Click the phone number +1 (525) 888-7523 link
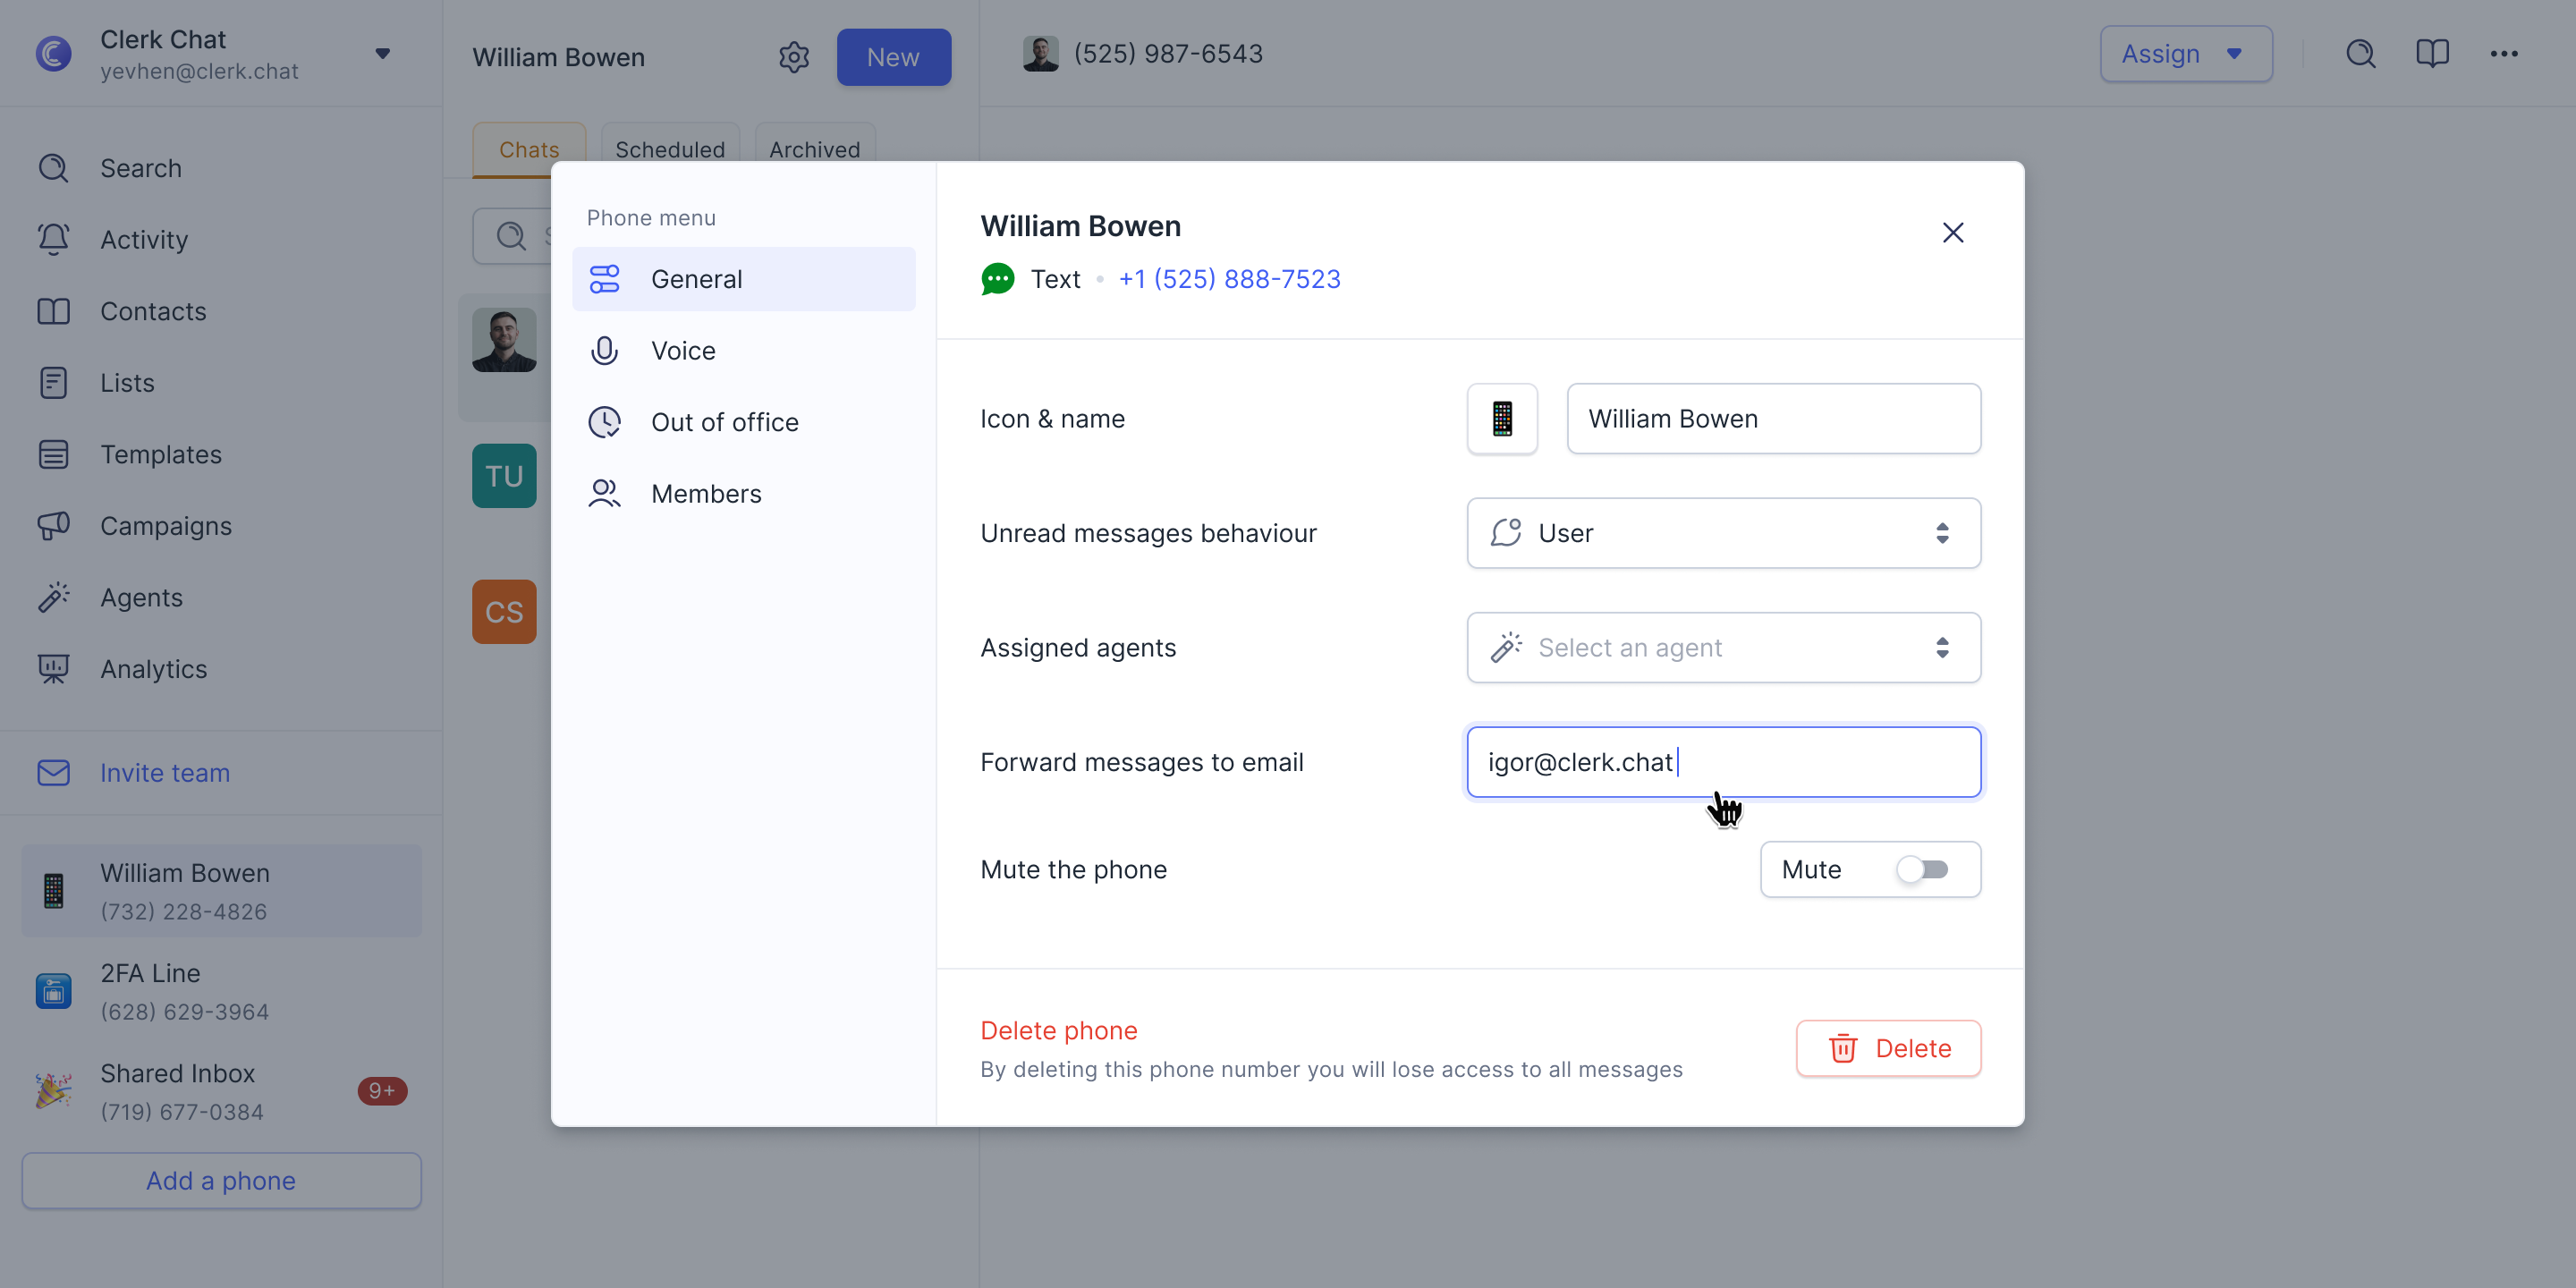This screenshot has height=1288, width=2576. click(x=1230, y=279)
